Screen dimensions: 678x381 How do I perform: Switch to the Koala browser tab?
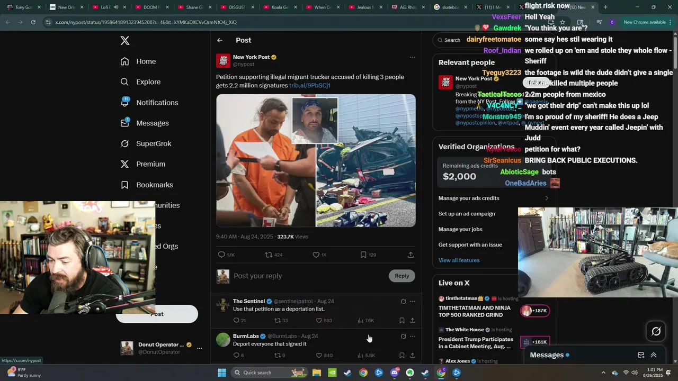[281, 7]
